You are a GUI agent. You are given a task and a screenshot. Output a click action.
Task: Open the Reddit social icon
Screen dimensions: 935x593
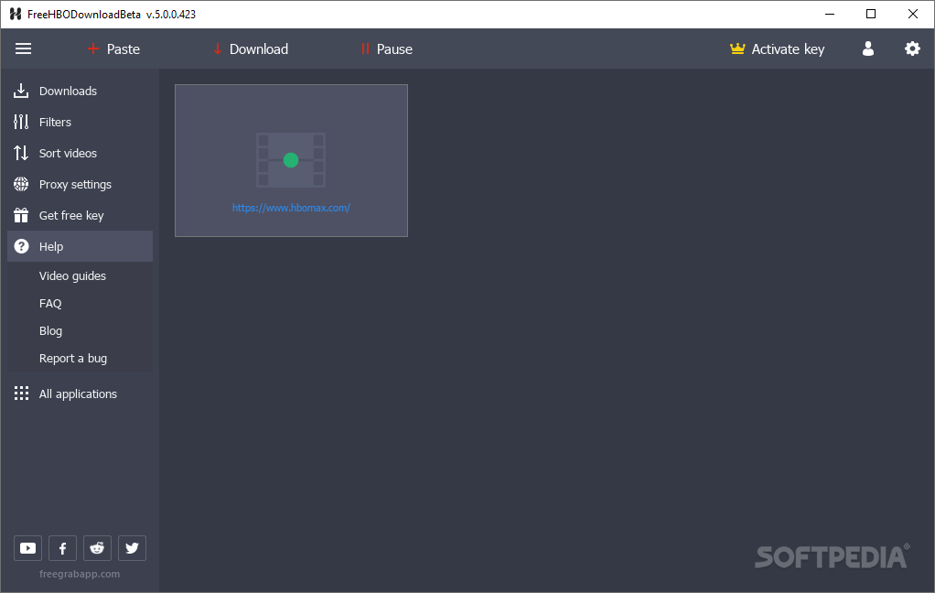coord(97,547)
